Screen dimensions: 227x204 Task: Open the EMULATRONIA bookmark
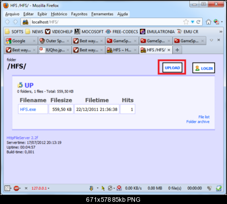pyautogui.click(x=158, y=32)
